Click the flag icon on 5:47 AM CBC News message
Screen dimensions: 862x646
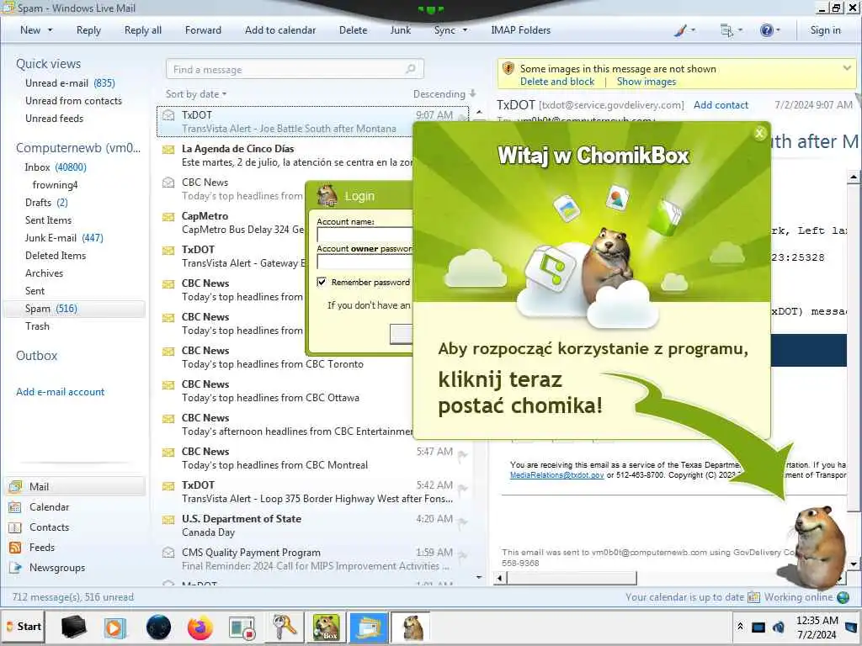pyautogui.click(x=463, y=455)
